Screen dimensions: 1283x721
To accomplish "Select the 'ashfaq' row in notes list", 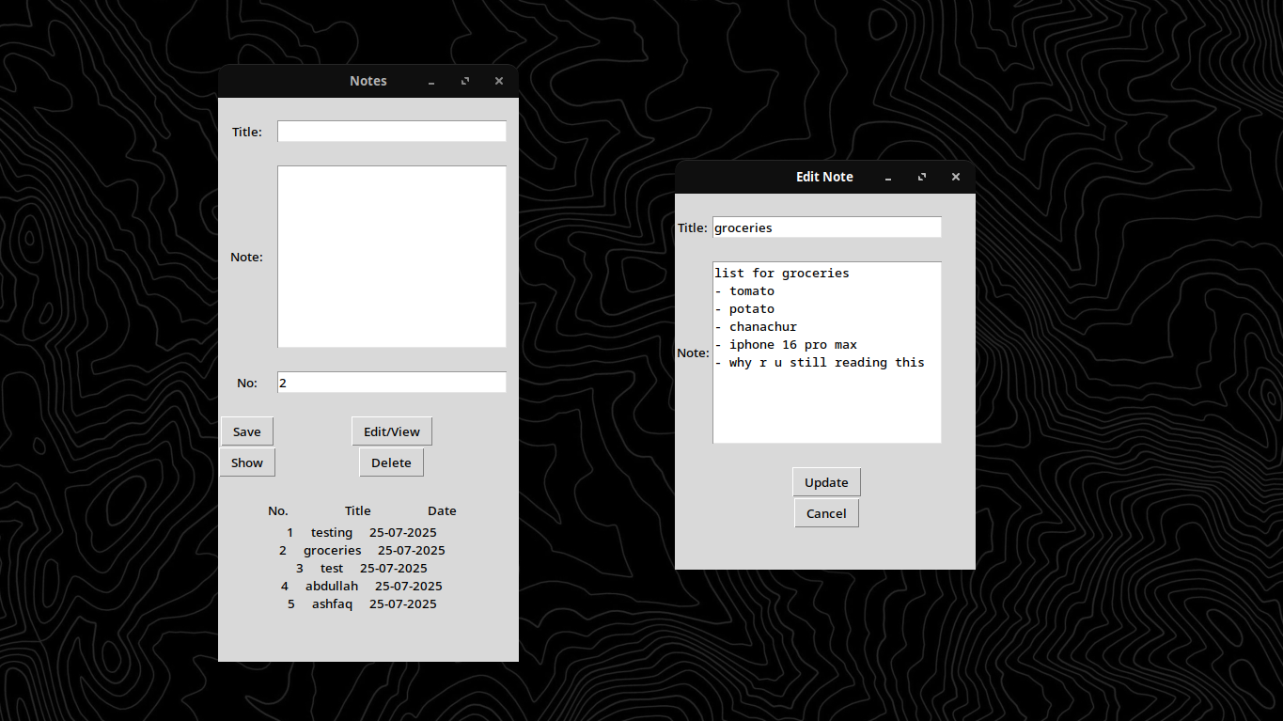I will (362, 603).
